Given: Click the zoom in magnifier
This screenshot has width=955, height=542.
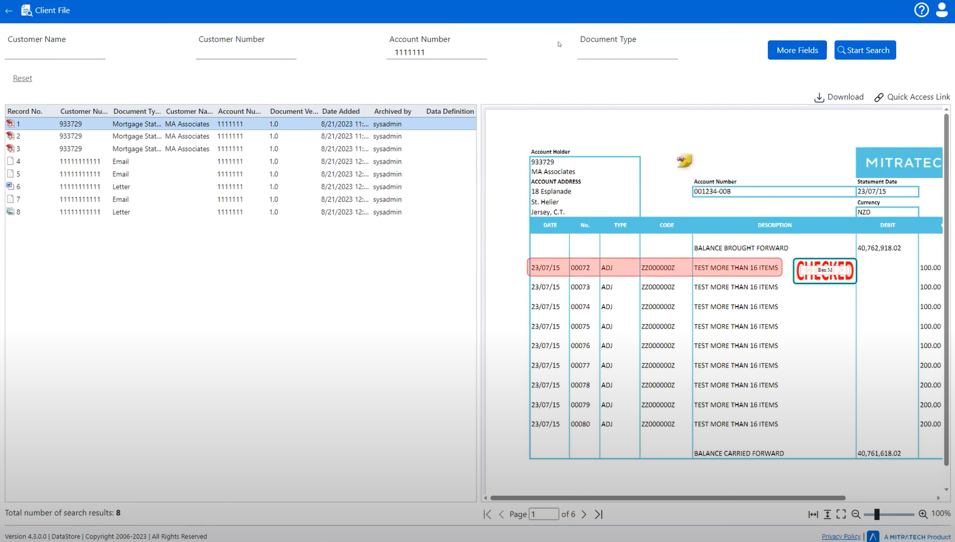Looking at the screenshot, I should click(x=923, y=514).
